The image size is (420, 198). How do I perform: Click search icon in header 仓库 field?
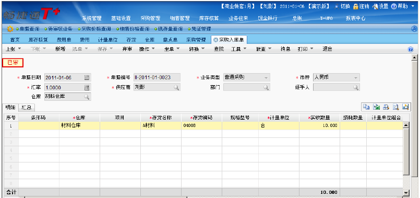click(x=87, y=97)
